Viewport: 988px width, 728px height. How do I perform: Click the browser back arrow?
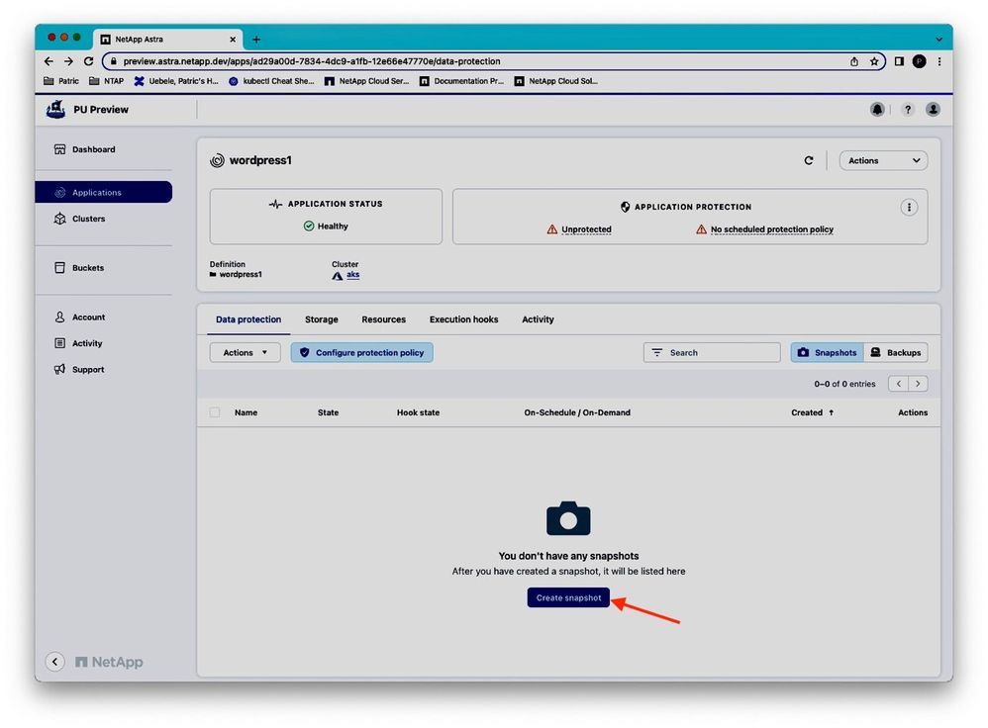49,61
